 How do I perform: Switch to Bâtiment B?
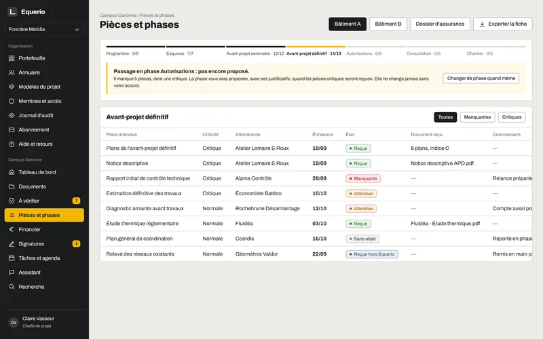tap(388, 24)
